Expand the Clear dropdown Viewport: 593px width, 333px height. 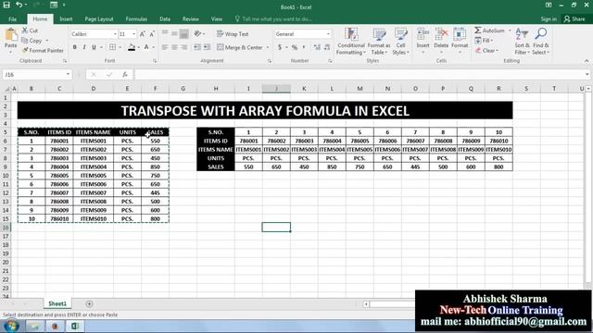tap(497, 50)
